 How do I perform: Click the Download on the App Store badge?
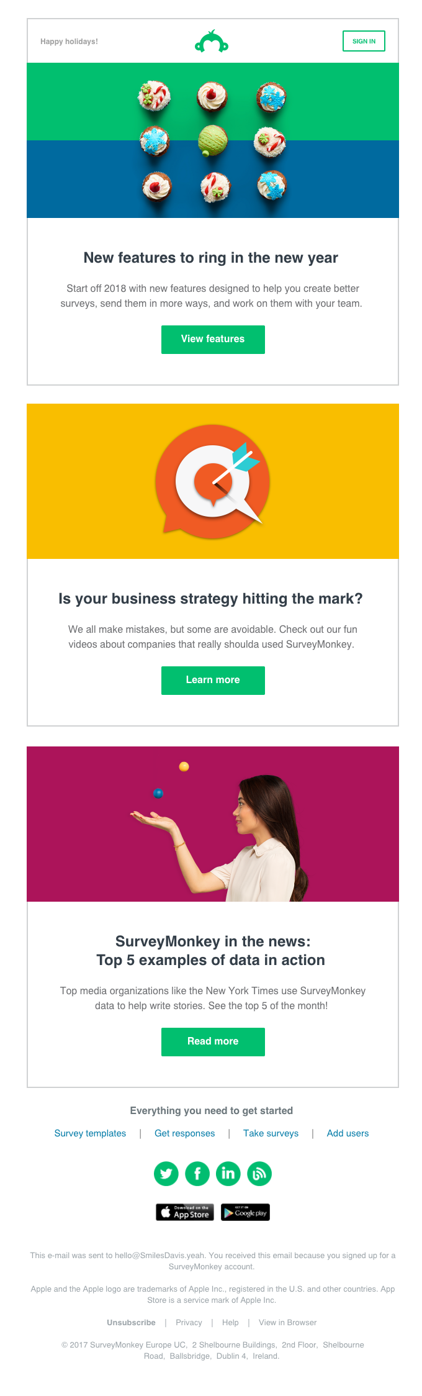point(185,1212)
